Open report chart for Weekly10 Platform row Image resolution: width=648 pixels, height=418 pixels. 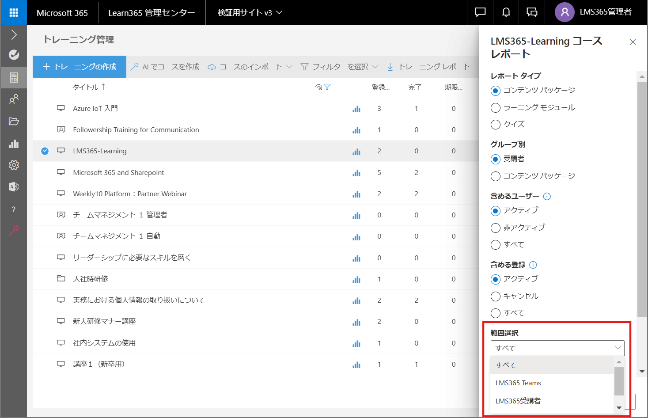(356, 194)
